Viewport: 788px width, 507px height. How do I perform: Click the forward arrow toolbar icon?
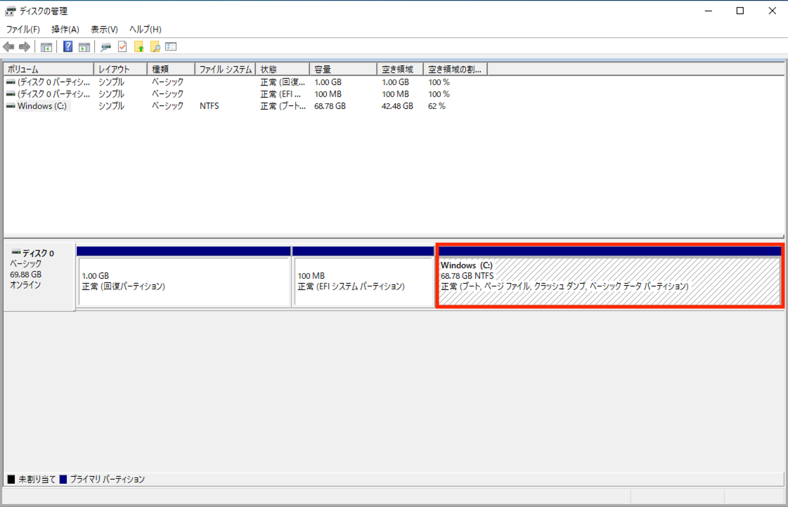25,46
